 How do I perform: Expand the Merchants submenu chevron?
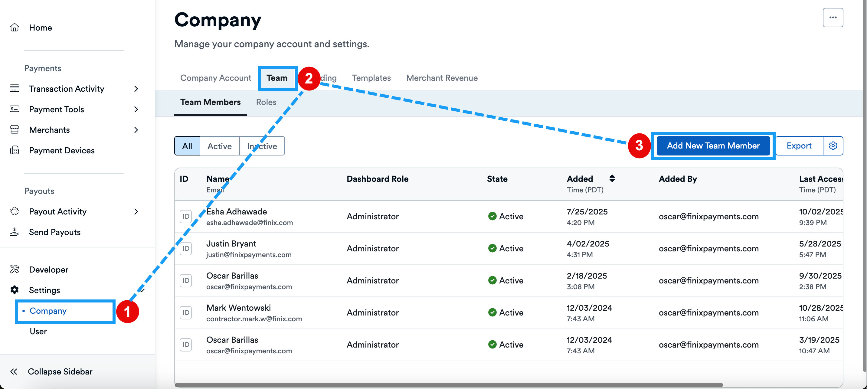[x=136, y=130]
